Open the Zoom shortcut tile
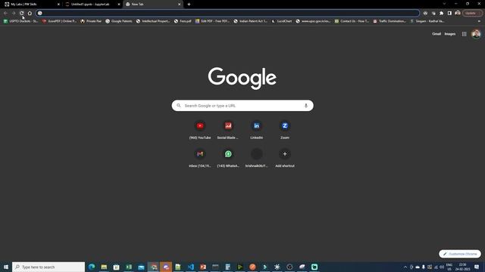 pyautogui.click(x=285, y=129)
